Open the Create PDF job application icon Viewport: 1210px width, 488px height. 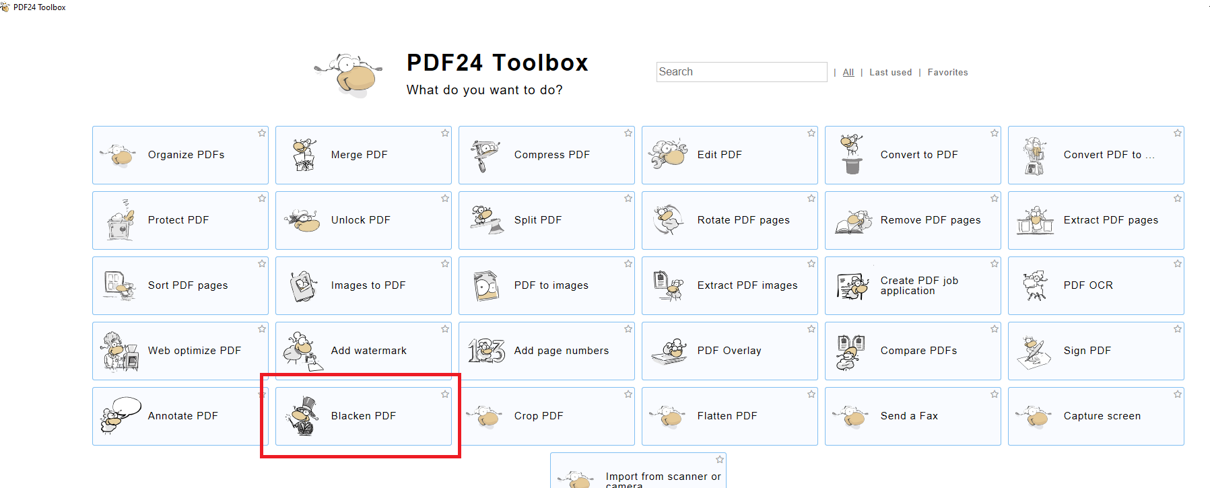852,286
